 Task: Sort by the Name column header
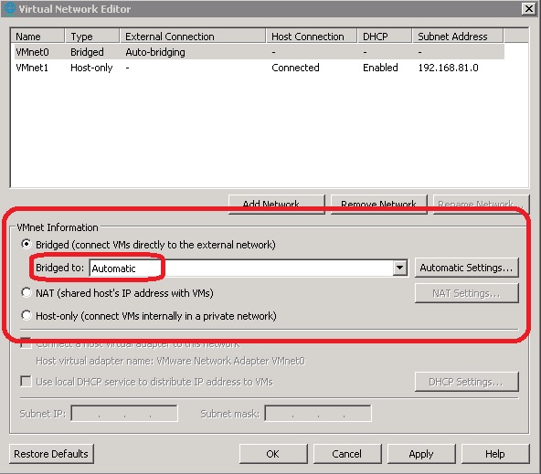(37, 37)
